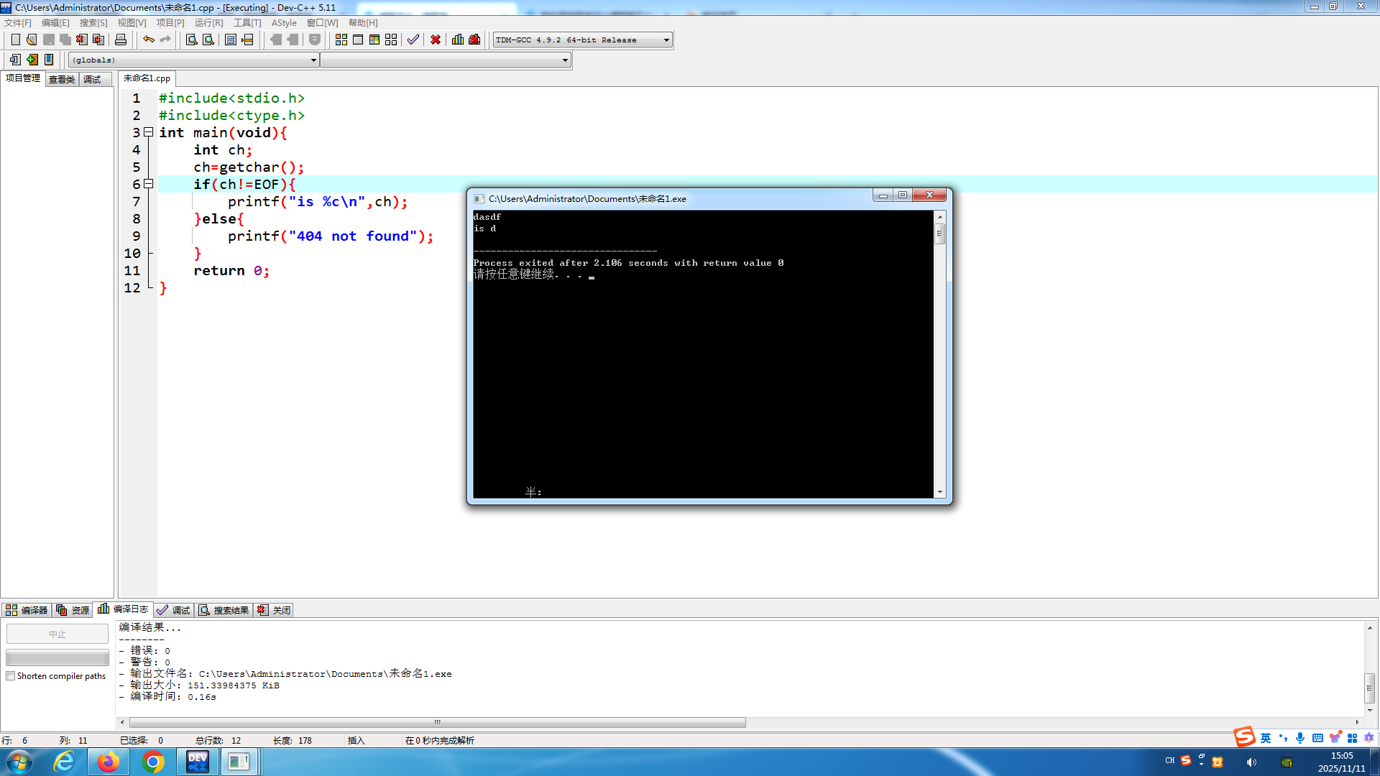Click the Compile icon (four colored squares)

341,40
